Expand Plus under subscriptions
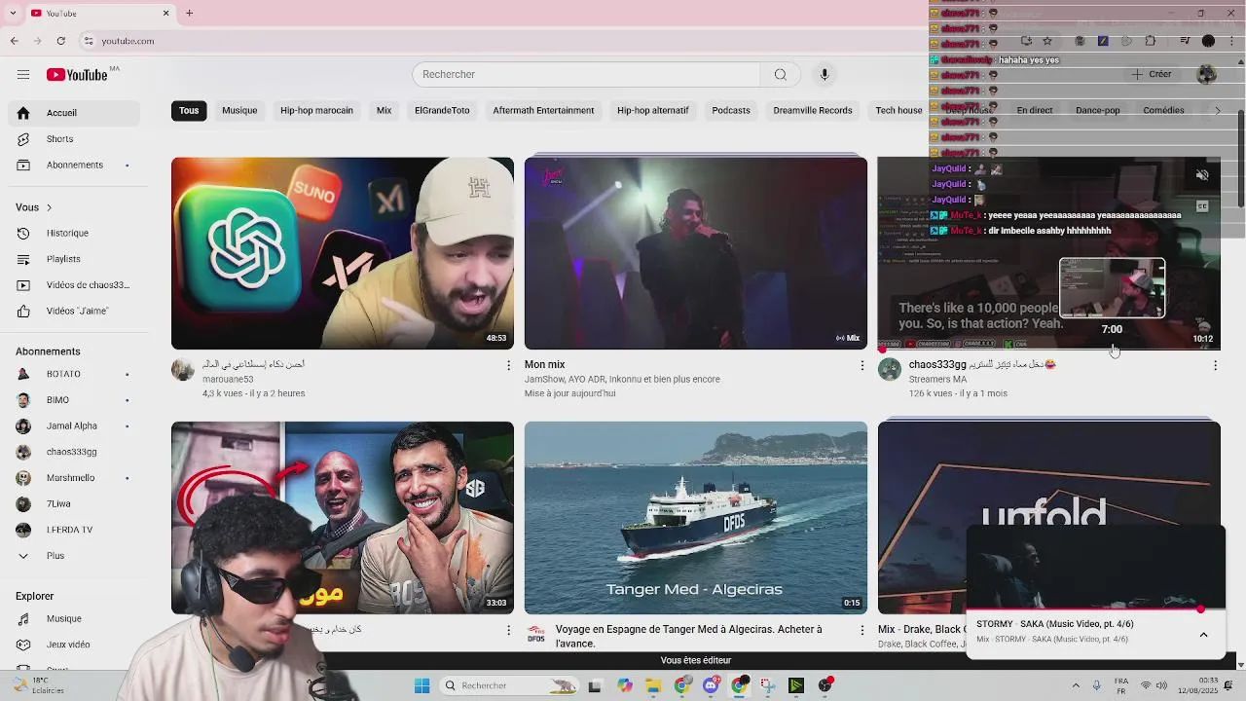1246x701 pixels. pyautogui.click(x=73, y=556)
